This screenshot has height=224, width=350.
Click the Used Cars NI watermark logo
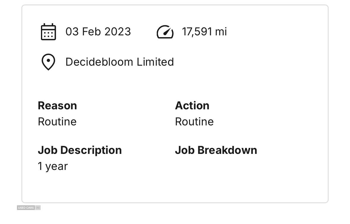click(x=29, y=208)
